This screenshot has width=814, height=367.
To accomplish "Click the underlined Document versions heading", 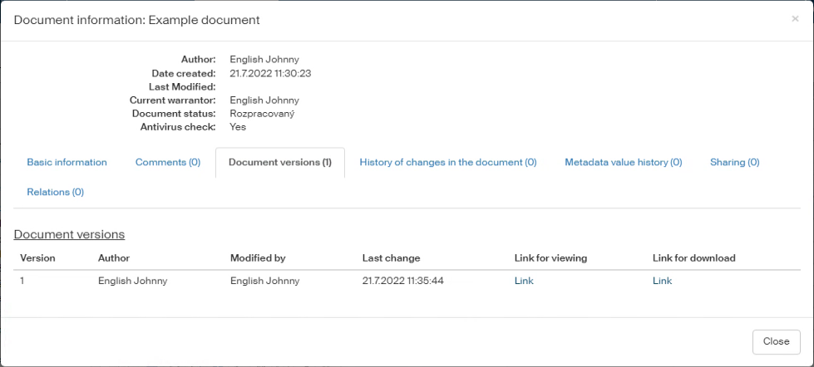I will pos(69,235).
